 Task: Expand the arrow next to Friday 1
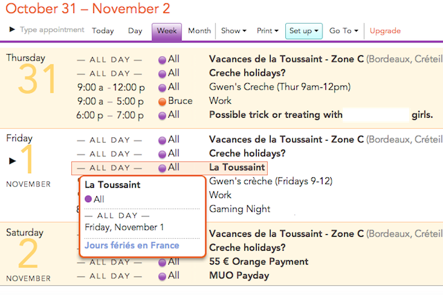(x=12, y=161)
